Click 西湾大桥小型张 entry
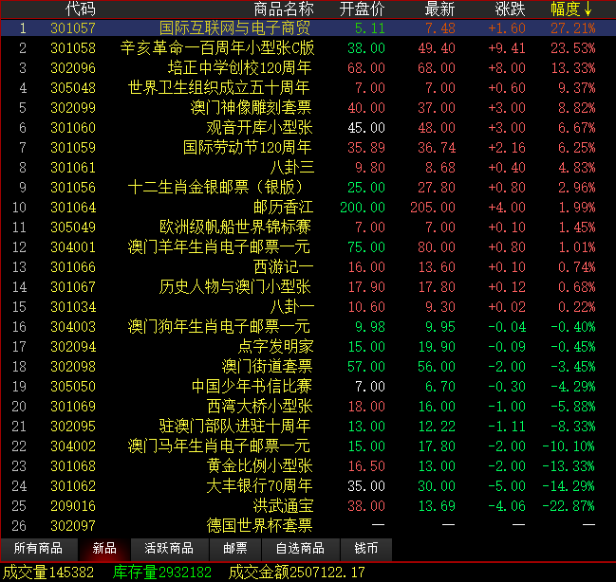 [308, 407]
